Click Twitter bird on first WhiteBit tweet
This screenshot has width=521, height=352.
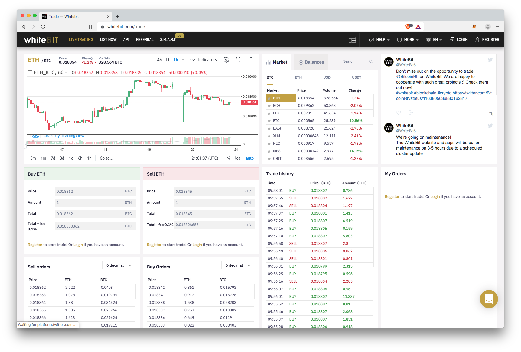490,60
